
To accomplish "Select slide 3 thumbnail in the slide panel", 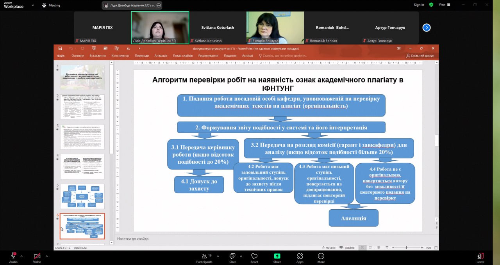I will [82, 136].
